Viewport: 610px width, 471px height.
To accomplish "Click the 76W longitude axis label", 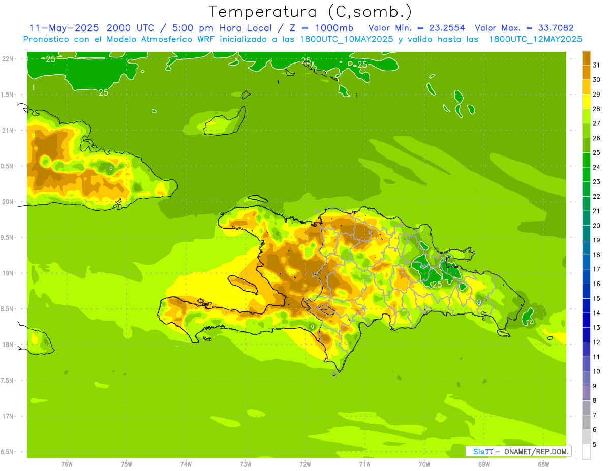I will pyautogui.click(x=67, y=464).
